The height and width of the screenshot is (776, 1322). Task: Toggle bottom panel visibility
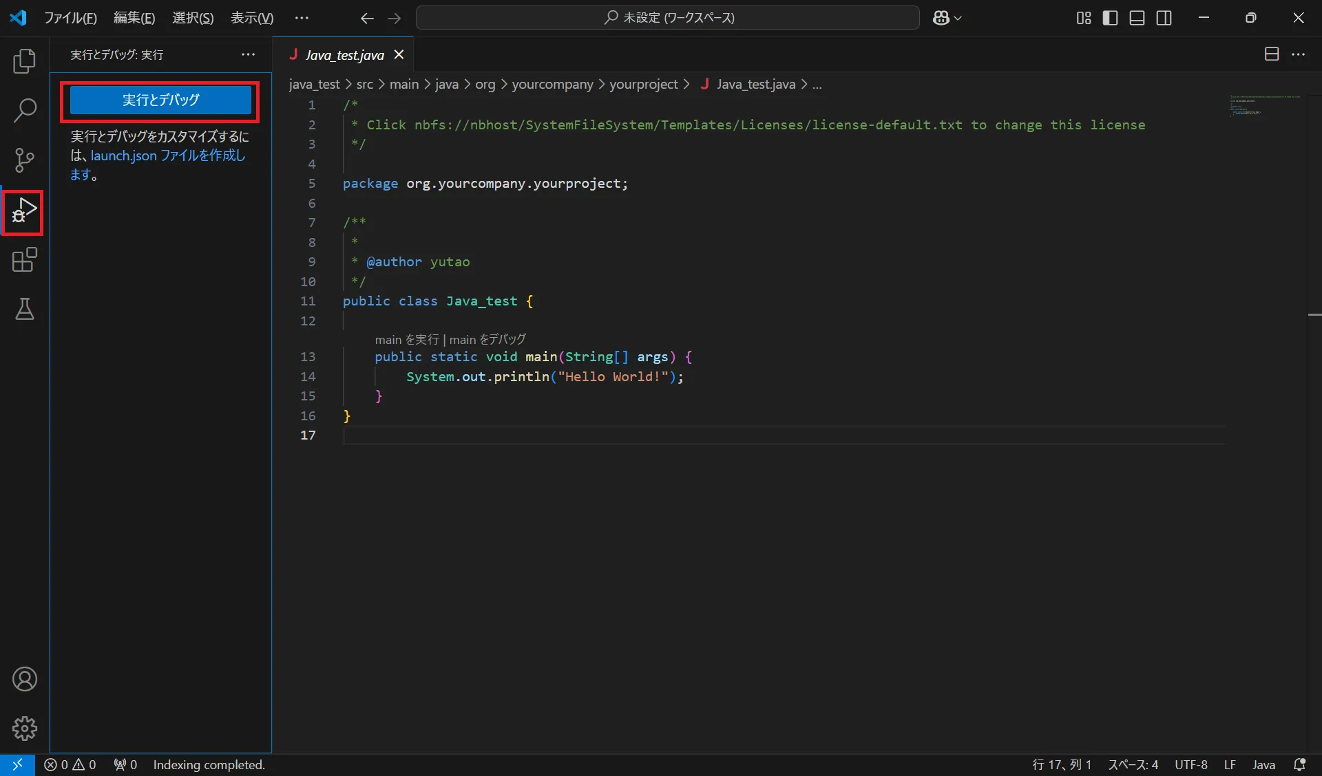coord(1137,18)
